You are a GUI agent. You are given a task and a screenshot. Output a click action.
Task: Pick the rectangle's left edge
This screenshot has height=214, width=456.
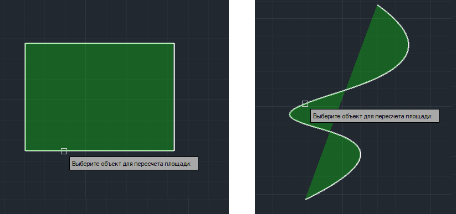[25, 97]
